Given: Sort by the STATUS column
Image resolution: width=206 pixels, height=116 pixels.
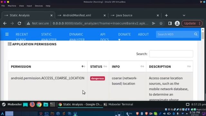Looking at the screenshot, I should [98, 67].
